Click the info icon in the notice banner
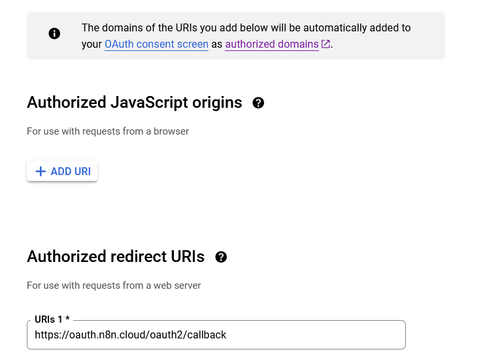485x358 pixels. pos(54,33)
